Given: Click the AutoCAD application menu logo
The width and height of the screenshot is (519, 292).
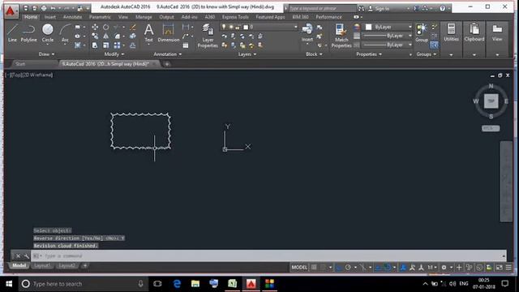Looking at the screenshot, I should [x=11, y=11].
